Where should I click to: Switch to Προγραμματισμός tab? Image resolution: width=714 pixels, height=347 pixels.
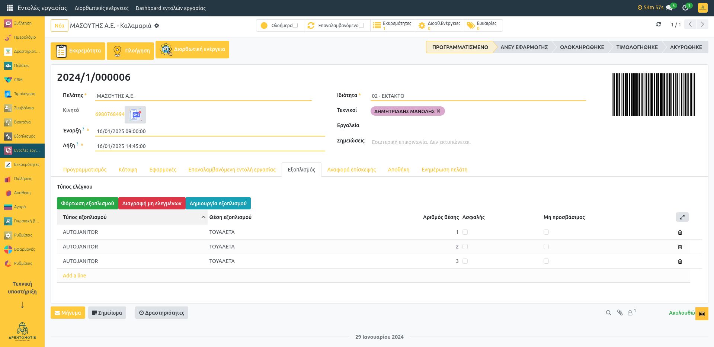tap(85, 170)
